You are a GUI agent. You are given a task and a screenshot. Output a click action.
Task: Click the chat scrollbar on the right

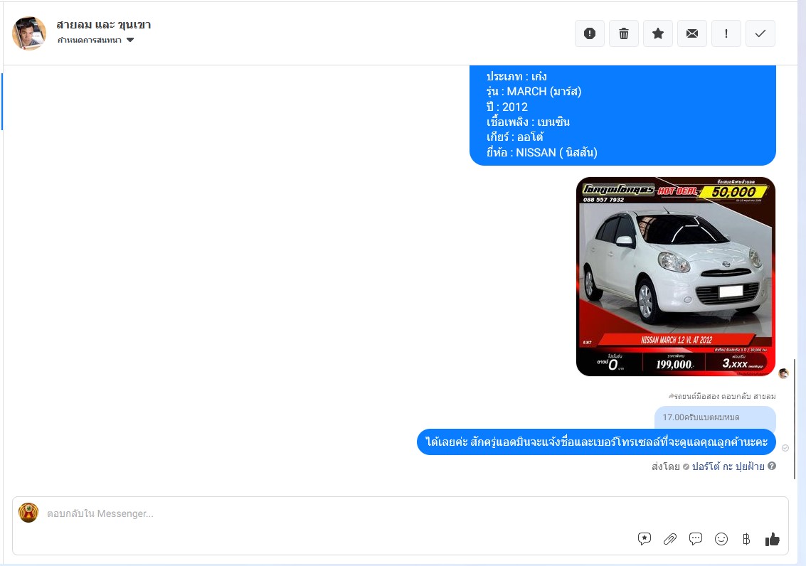coord(795,419)
